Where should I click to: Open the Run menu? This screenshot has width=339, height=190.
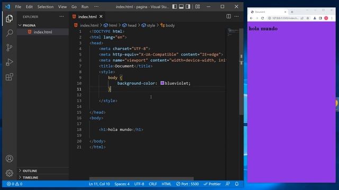coord(85,7)
